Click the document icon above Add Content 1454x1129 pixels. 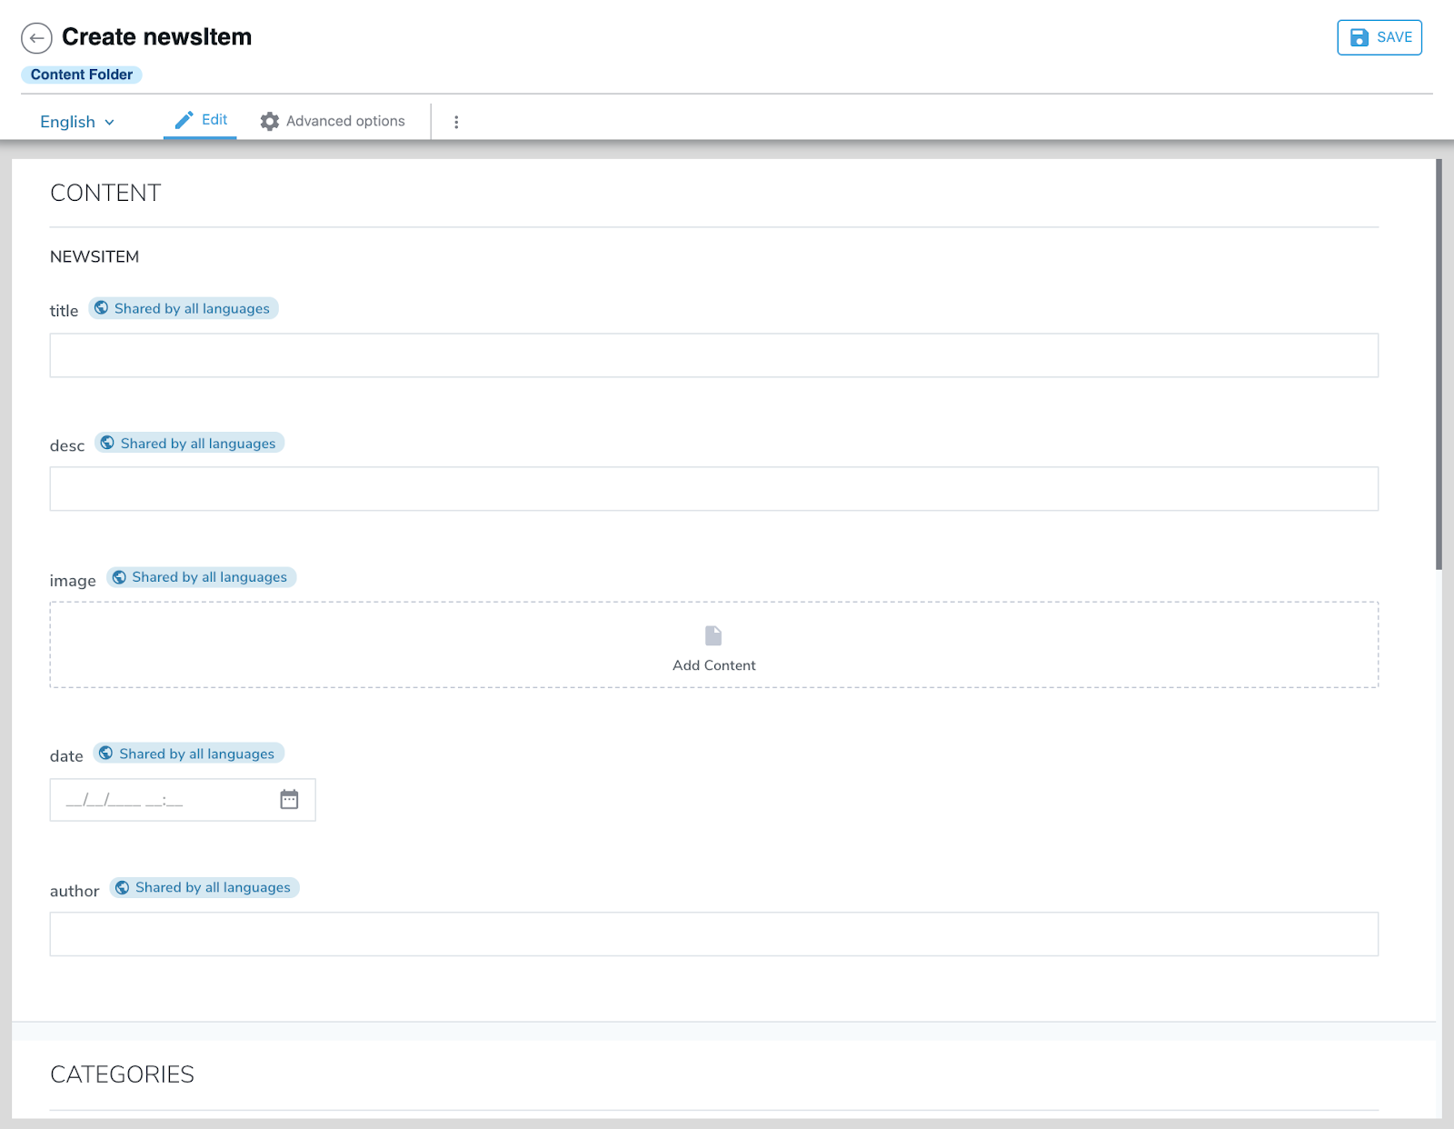point(713,635)
